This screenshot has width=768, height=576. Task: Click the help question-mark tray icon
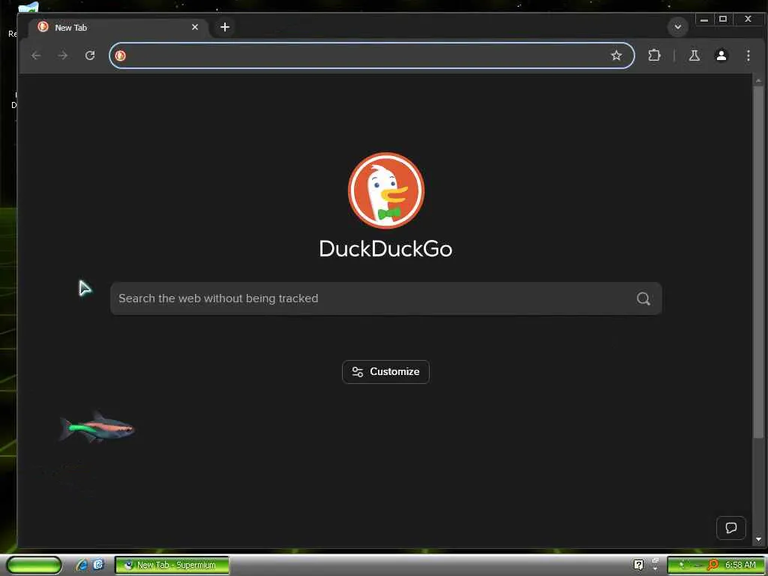pos(638,565)
